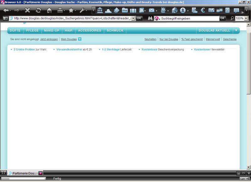Click the add-tab icon left of address bar
Screen dimensions: 251x182
[x=5, y=18]
